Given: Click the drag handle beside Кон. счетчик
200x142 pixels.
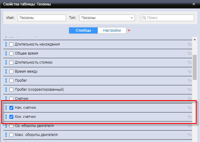Looking at the screenshot, I should point(6,117).
